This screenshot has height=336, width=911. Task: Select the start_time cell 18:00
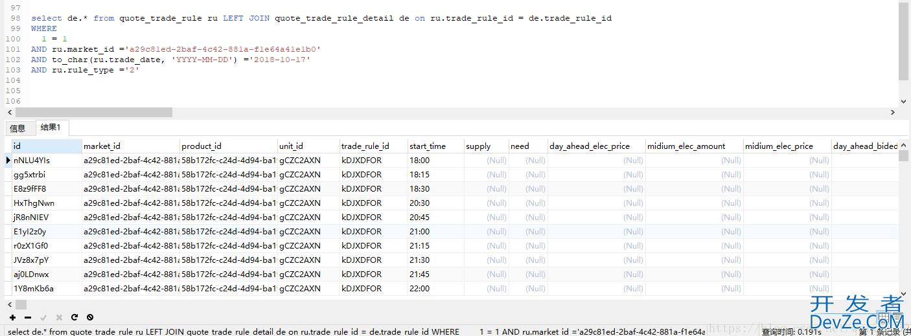coord(436,160)
